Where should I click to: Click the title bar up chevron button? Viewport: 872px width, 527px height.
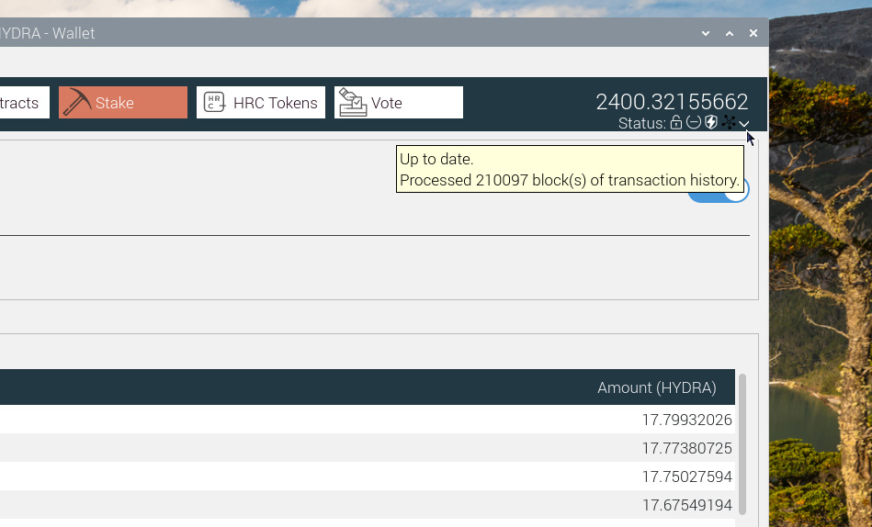coord(730,33)
